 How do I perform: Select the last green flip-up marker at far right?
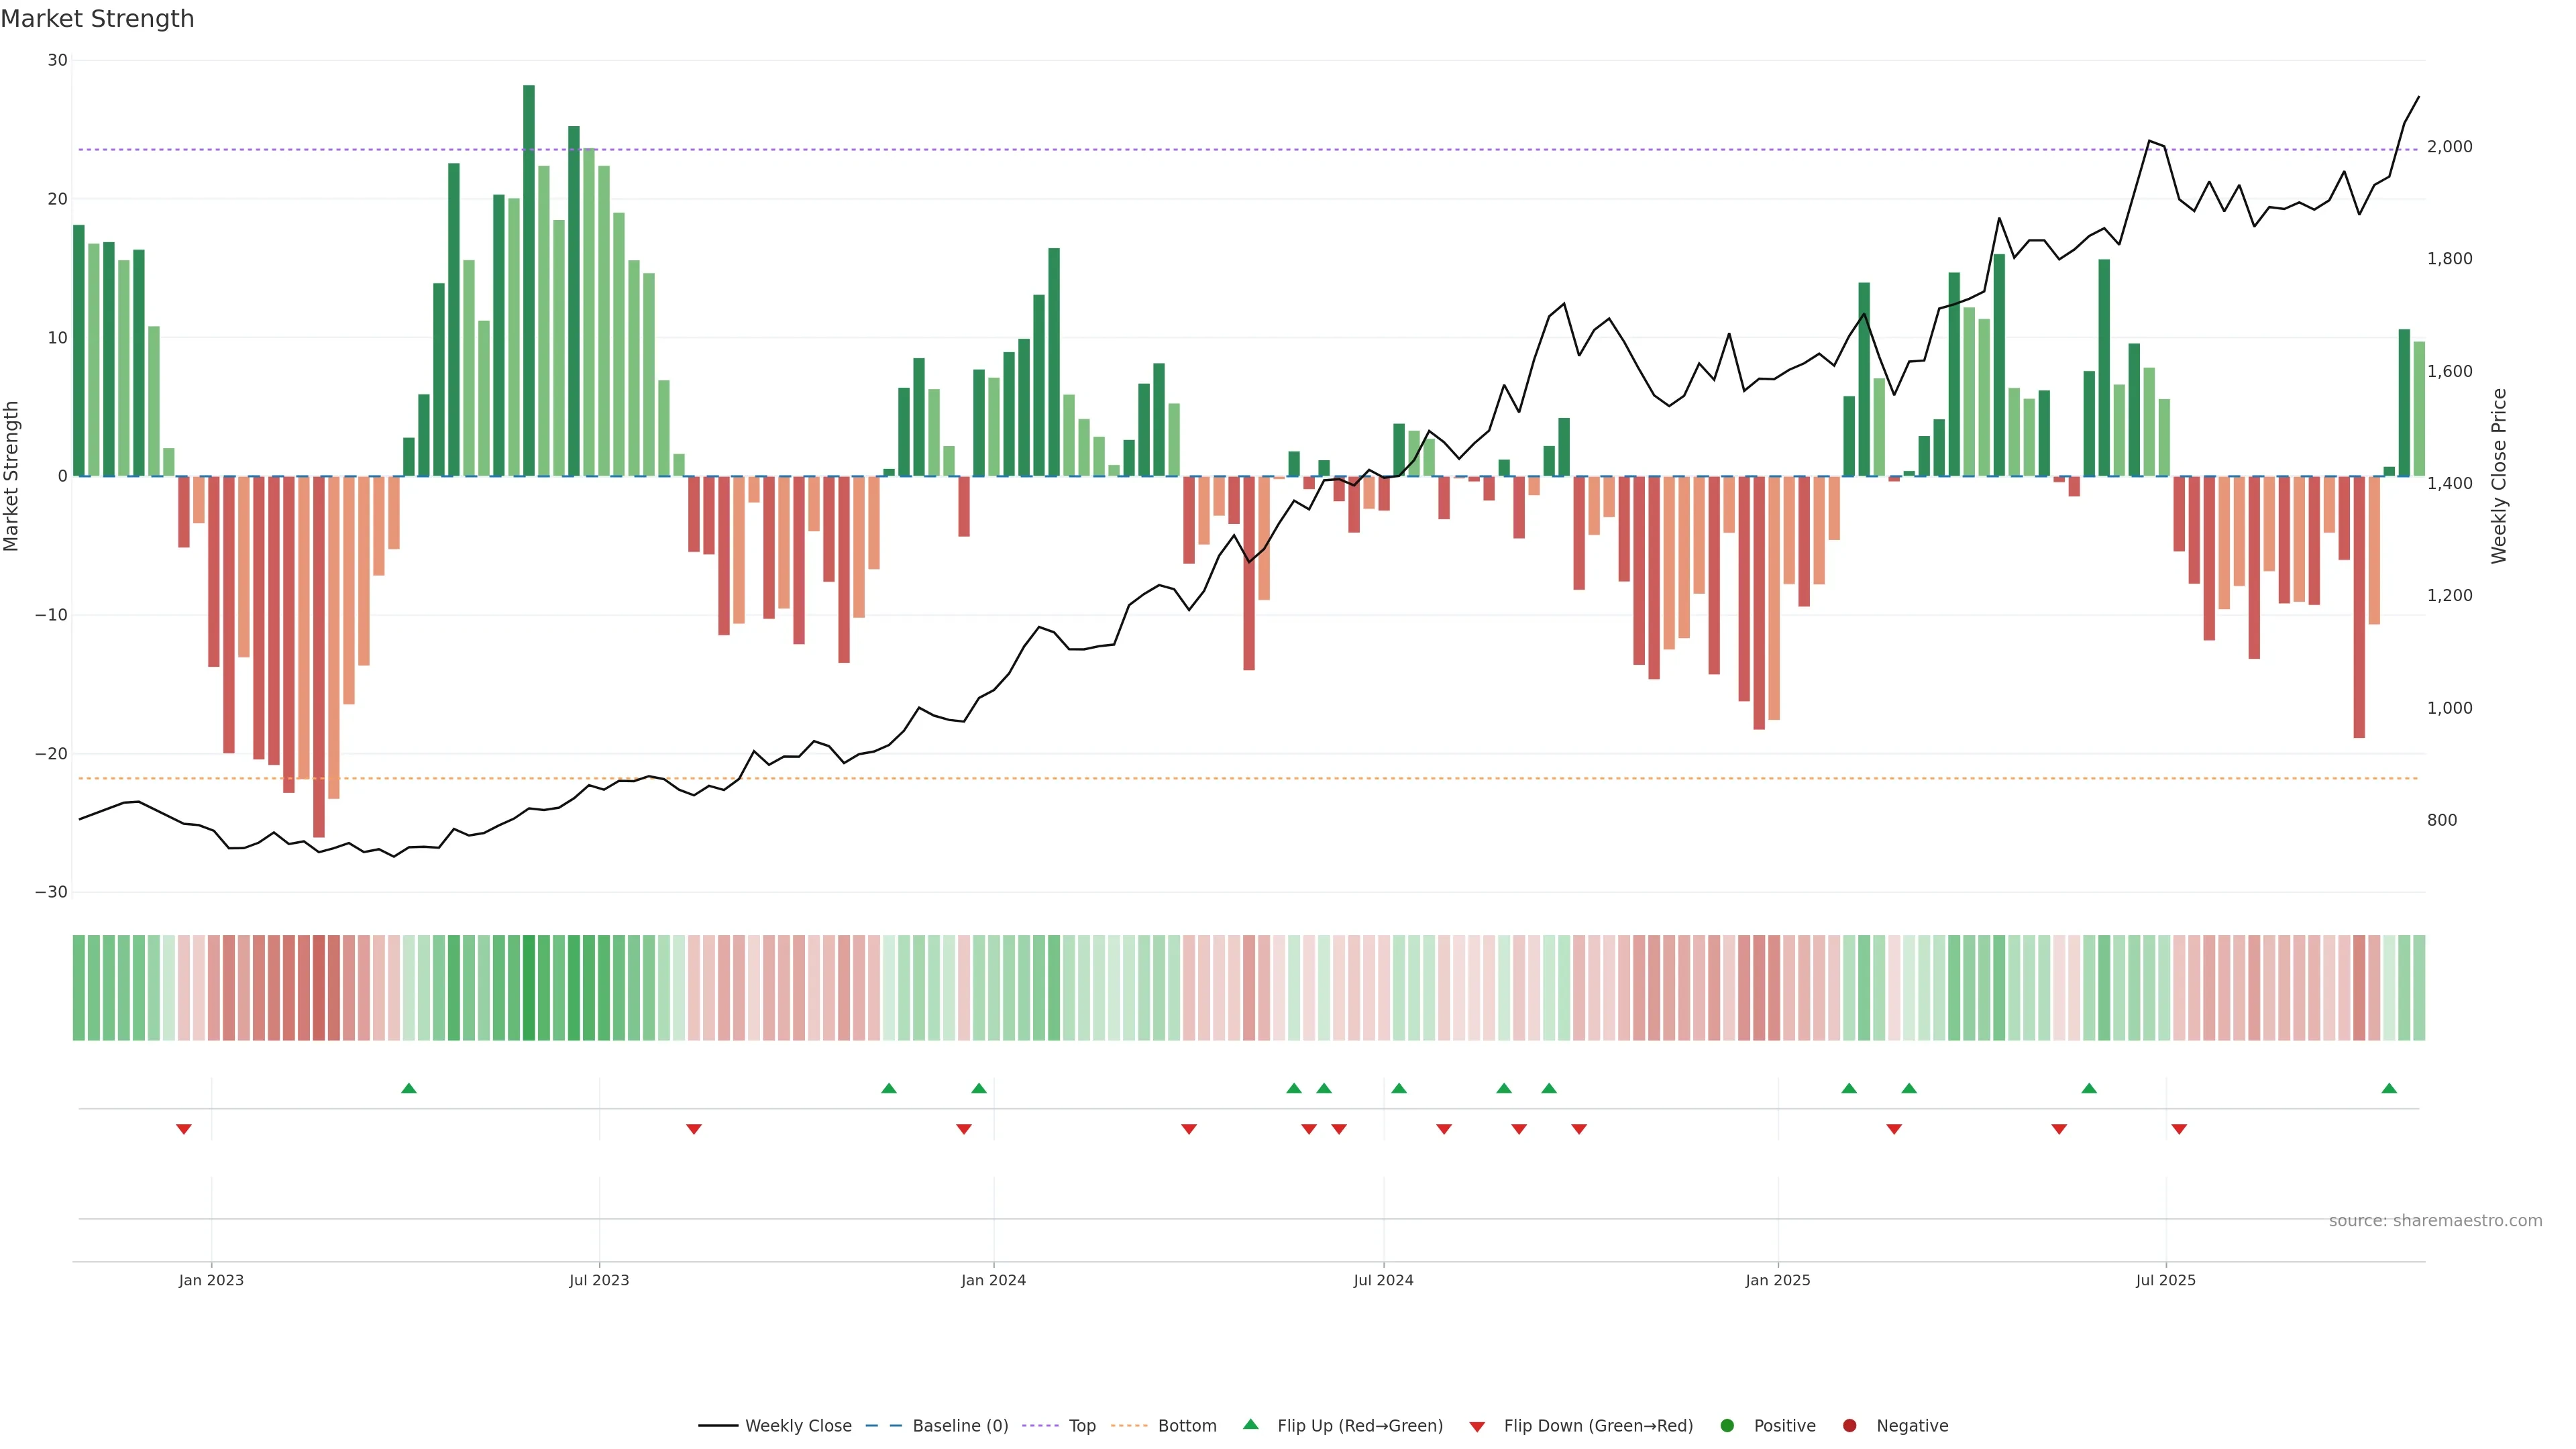pos(2389,1088)
